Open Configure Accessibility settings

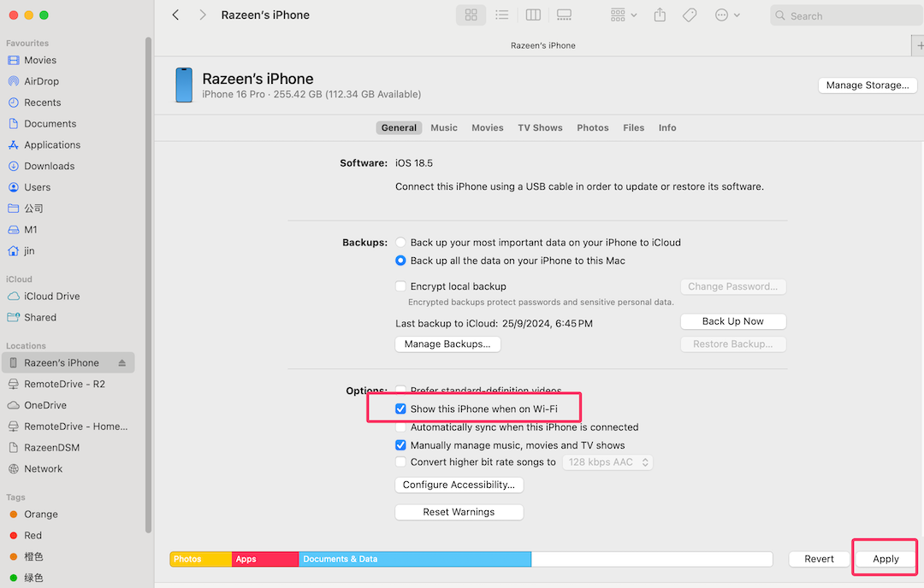coord(459,485)
